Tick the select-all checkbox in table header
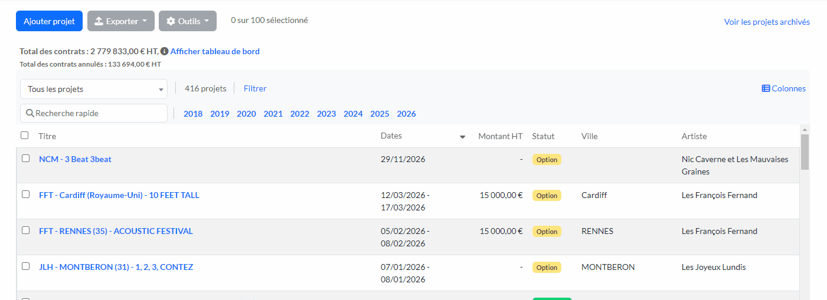 (x=25, y=136)
